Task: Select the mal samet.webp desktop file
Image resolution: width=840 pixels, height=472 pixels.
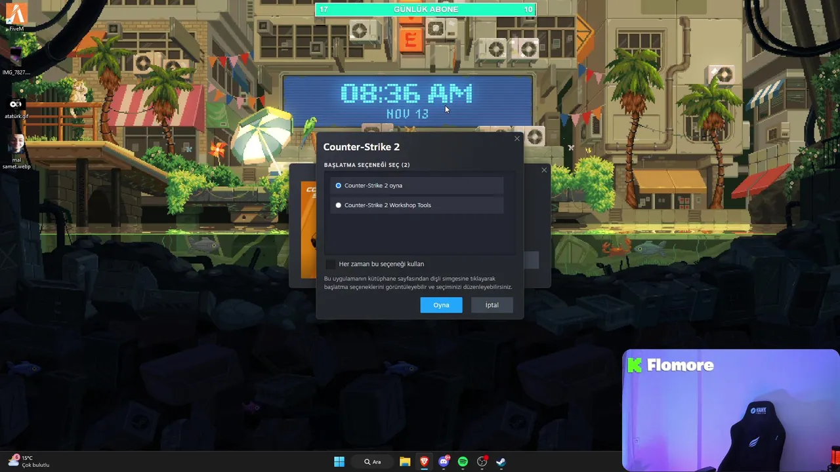Action: click(16, 152)
